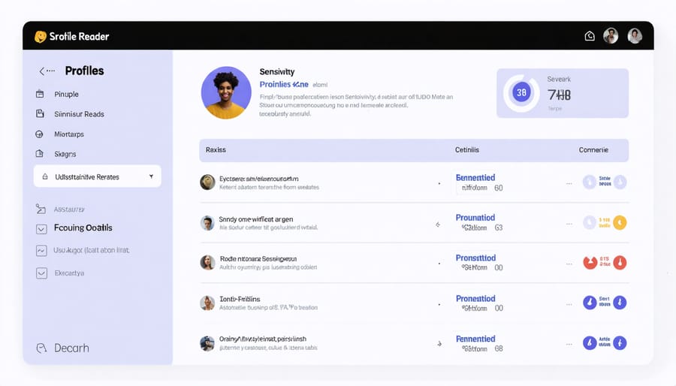Open more options in Bennentied row
The width and height of the screenshot is (676, 386).
tap(569, 183)
